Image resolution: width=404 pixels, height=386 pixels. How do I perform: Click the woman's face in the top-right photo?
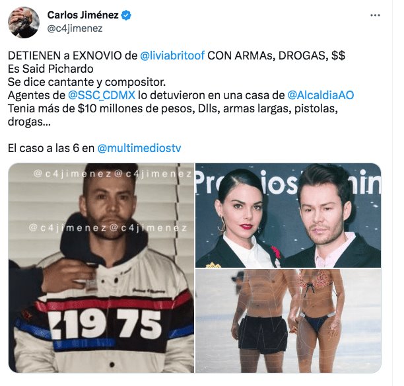241,208
